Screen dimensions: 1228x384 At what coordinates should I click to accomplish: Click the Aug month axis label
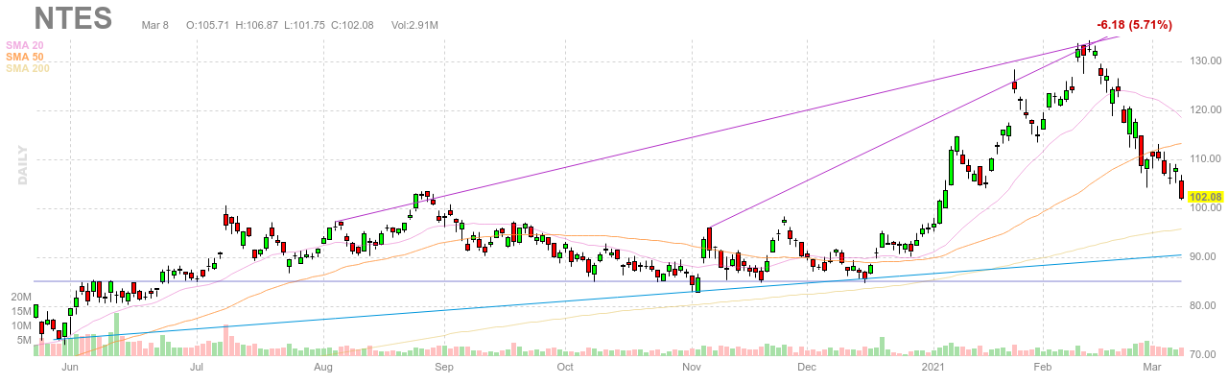(x=323, y=367)
